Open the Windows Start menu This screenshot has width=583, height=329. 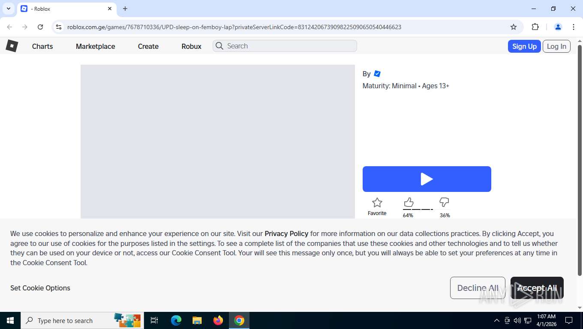coord(10,320)
